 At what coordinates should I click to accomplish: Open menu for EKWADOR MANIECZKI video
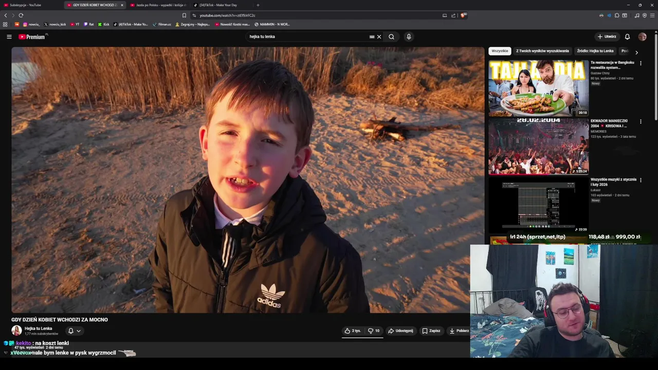641,122
